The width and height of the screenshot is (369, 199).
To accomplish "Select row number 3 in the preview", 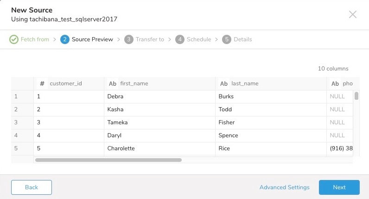I will (16, 122).
